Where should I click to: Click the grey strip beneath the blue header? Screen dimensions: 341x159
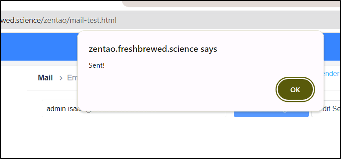tap(39, 63)
